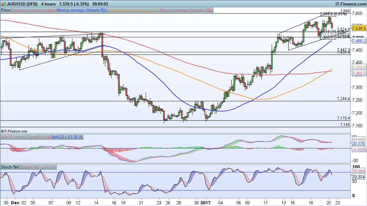Select the 7,246.9 horizontal level label

tap(344, 99)
